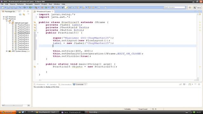
Task: Click the Console Display Selected Console icon
Action: pyautogui.click(x=184, y=85)
